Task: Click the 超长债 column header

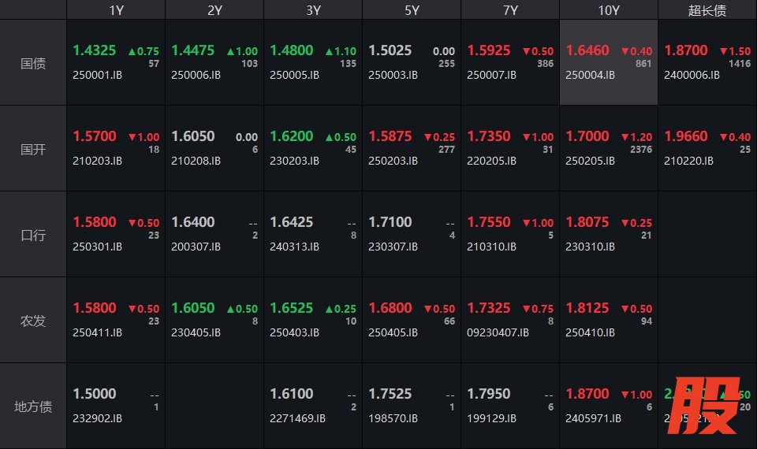Action: (x=707, y=10)
